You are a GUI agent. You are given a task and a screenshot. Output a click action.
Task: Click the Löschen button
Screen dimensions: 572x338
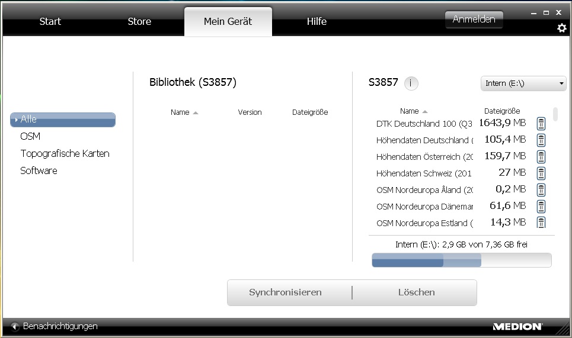(416, 292)
